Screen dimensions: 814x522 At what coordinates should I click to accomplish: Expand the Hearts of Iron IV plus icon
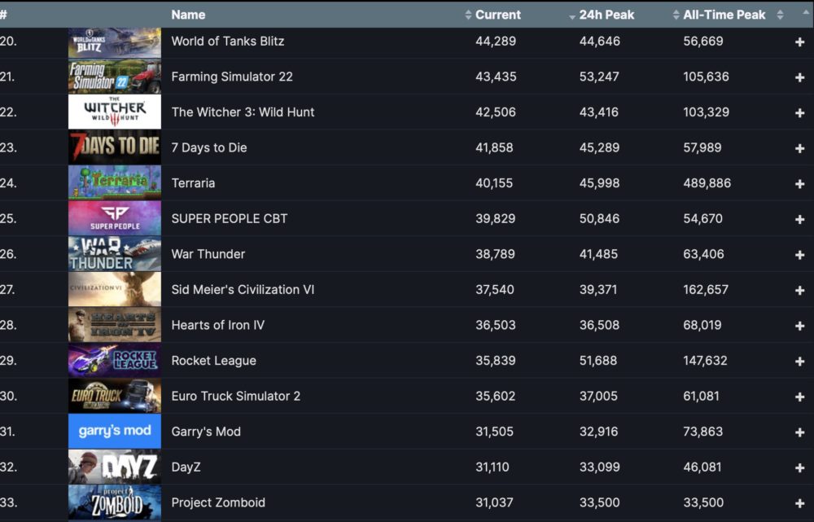click(799, 326)
